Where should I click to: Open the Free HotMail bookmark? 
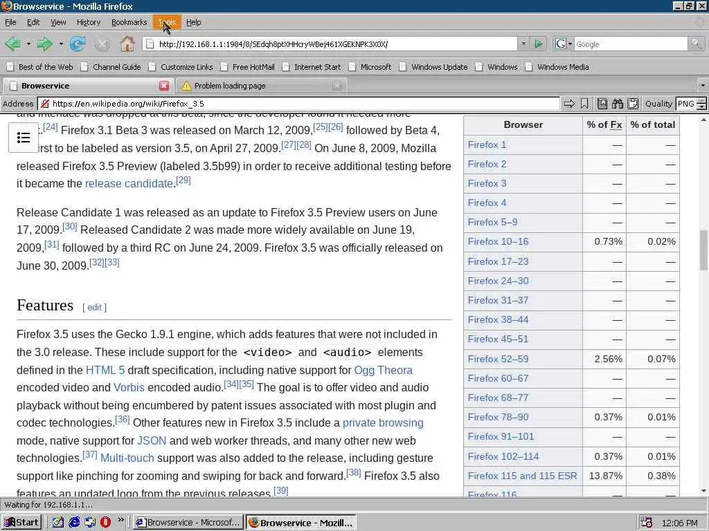tap(248, 67)
